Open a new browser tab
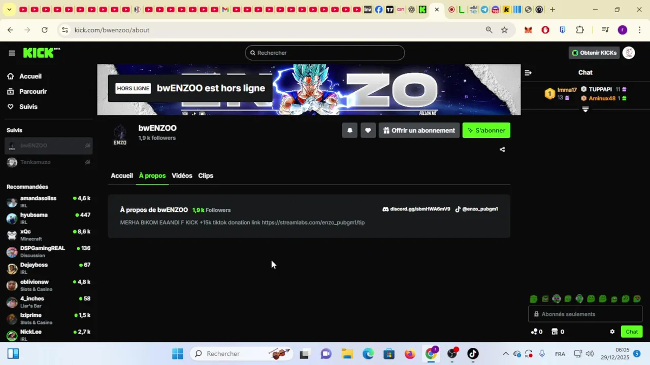This screenshot has width=650, height=365. coord(552,10)
